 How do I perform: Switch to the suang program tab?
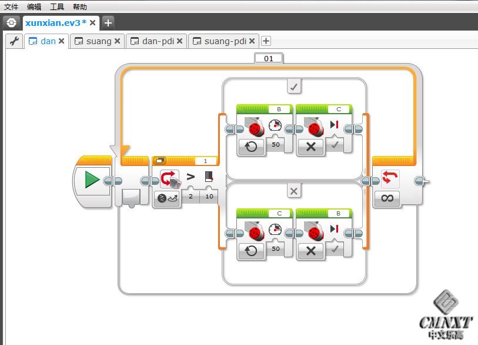tap(98, 41)
